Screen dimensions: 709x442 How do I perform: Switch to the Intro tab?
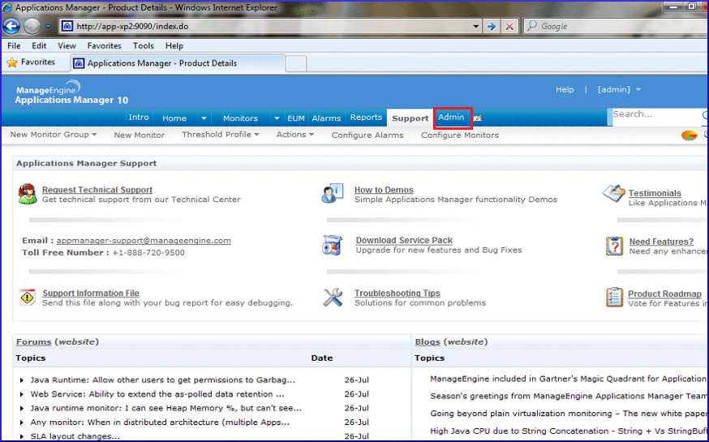[139, 117]
